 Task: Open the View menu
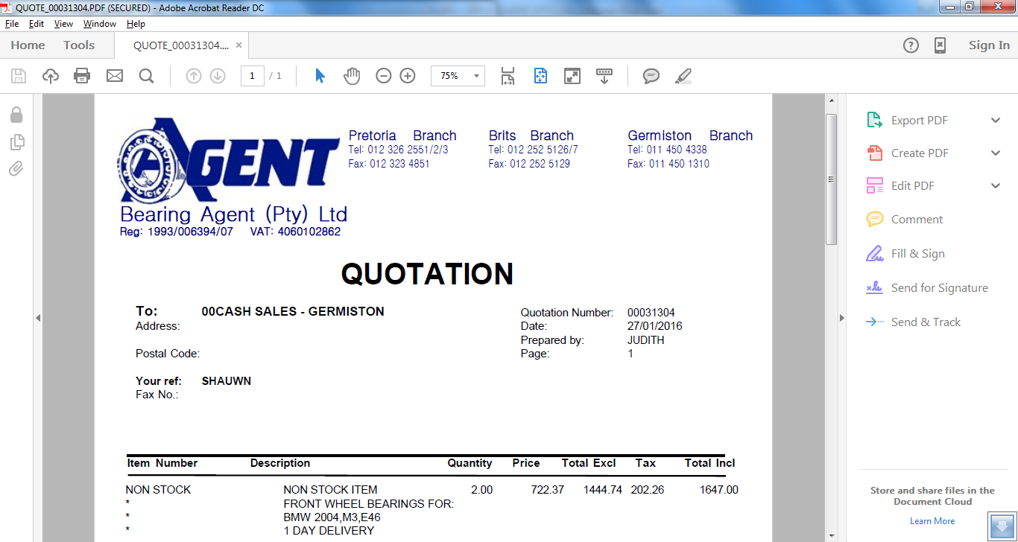point(63,24)
